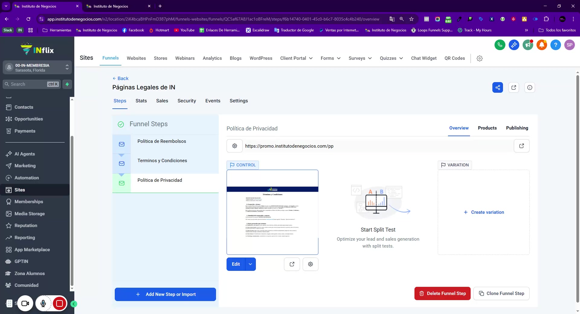This screenshot has width=580, height=314.
Task: Click Delete Funnel Step button
Action: 442,293
